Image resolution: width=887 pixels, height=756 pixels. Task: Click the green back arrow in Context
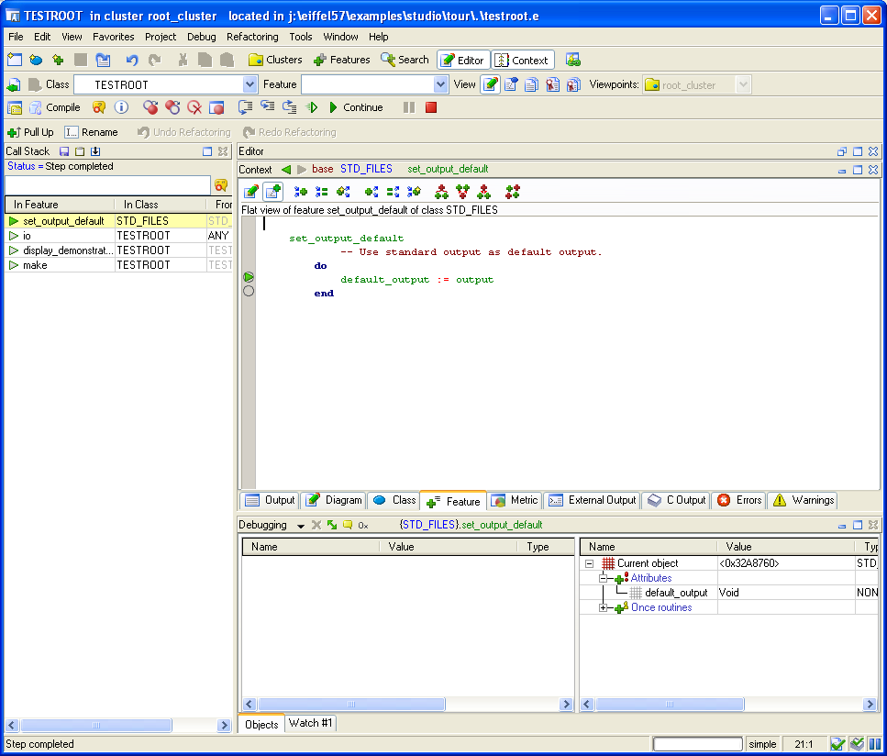click(286, 170)
